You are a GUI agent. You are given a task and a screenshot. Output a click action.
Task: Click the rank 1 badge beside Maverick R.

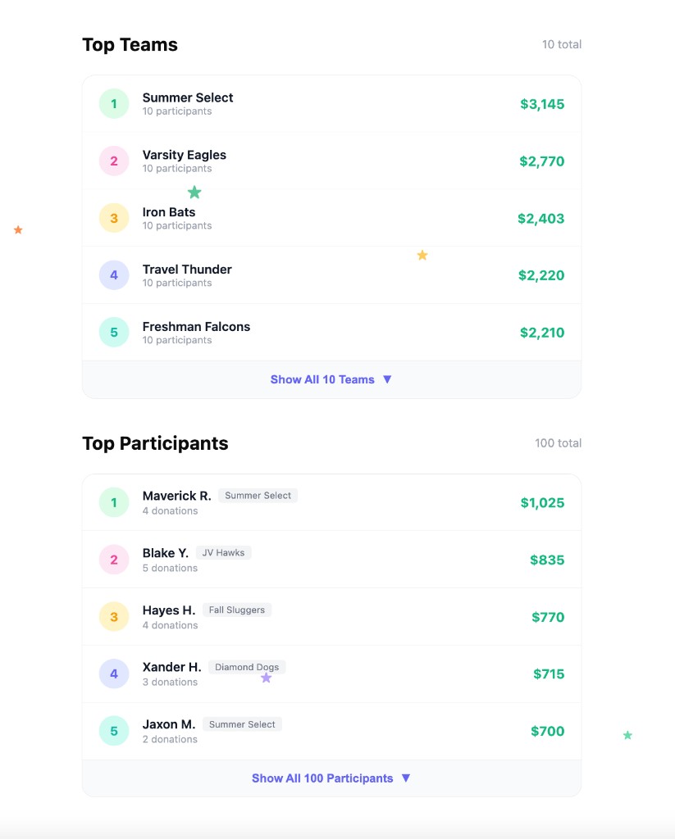(113, 502)
